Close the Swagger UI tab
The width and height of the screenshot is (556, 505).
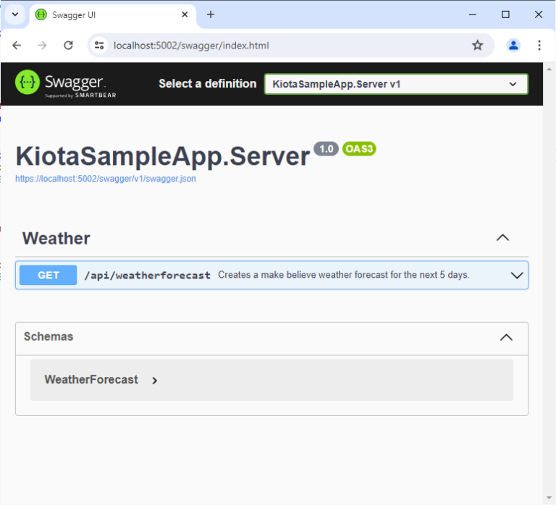pyautogui.click(x=185, y=14)
